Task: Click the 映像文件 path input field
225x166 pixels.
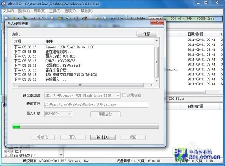Action: [96, 104]
